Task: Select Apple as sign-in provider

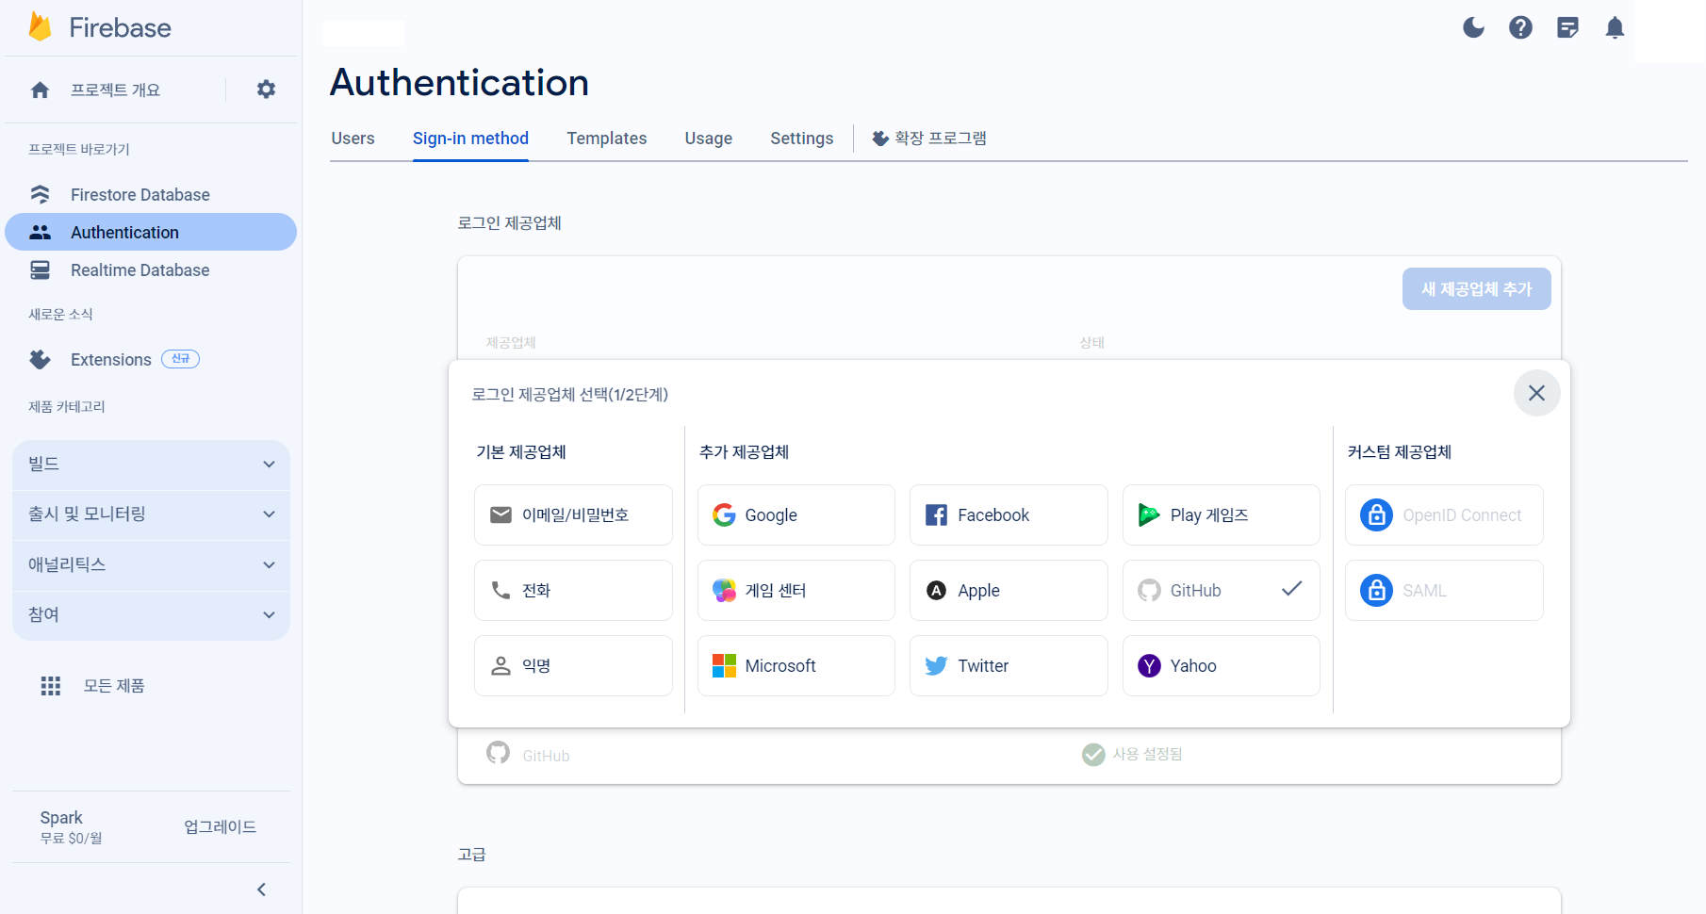Action: click(x=1009, y=590)
